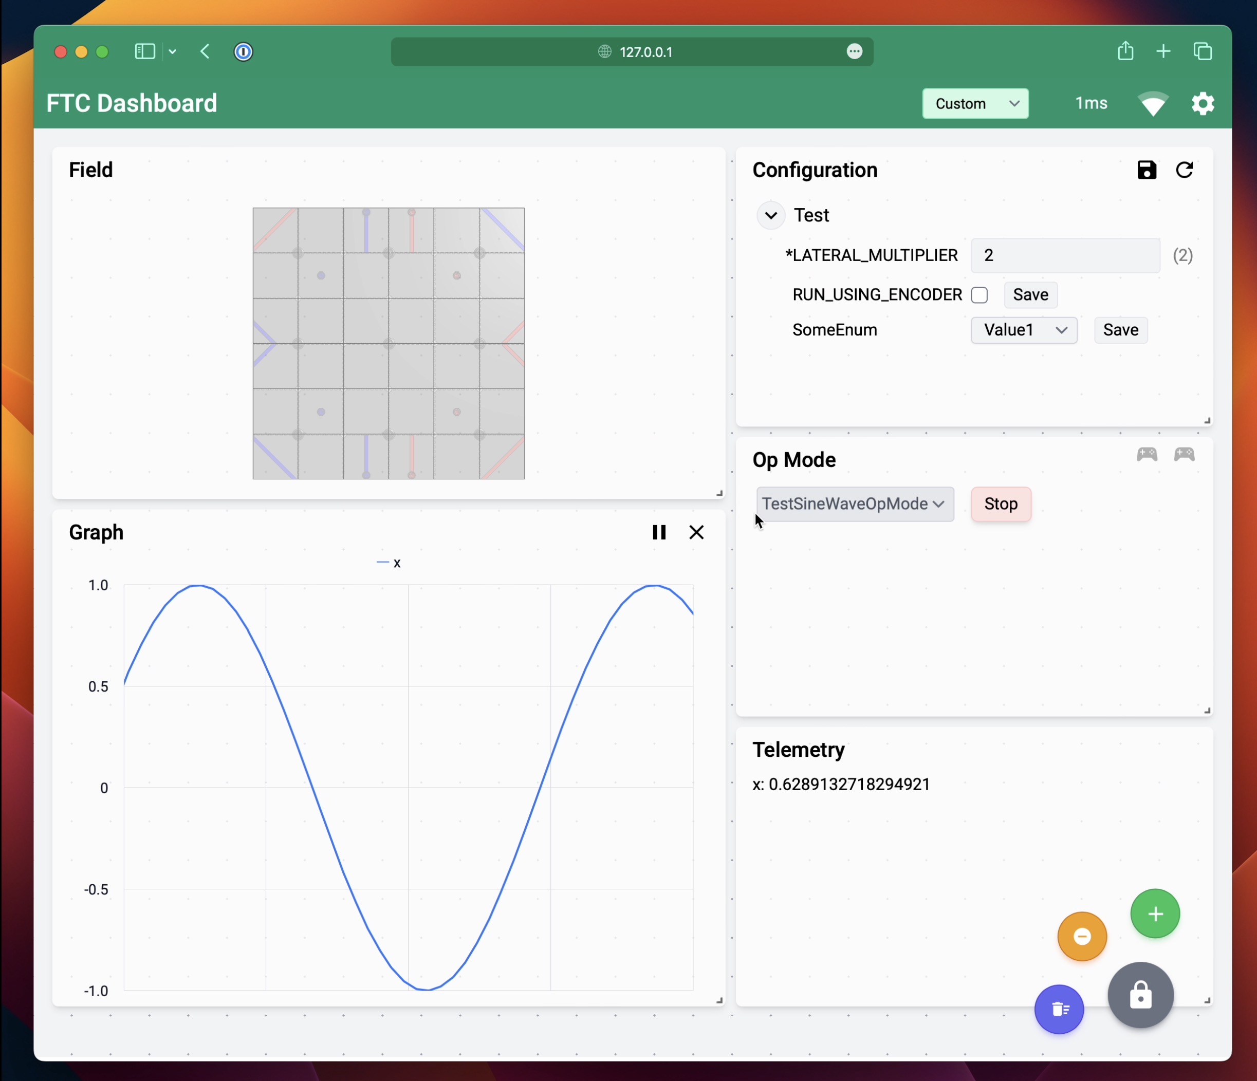The height and width of the screenshot is (1081, 1257).
Task: Click the lock/unlock dashboard icon
Action: (x=1138, y=994)
